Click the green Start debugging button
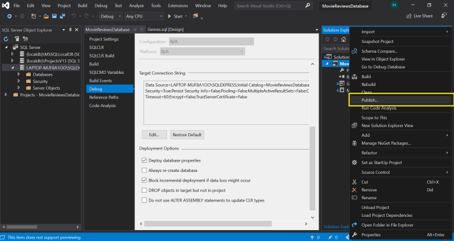 [175, 16]
